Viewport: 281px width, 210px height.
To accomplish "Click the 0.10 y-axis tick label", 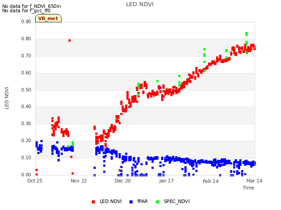I will coord(26,157).
